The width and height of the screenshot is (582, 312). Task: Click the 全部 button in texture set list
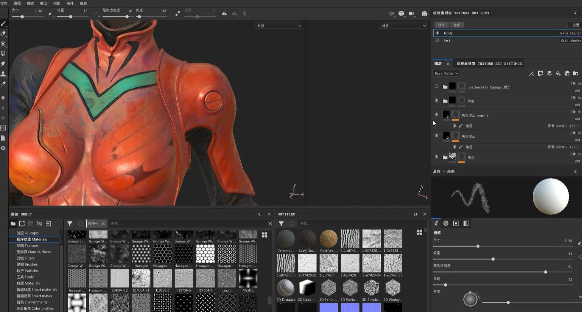(x=457, y=25)
